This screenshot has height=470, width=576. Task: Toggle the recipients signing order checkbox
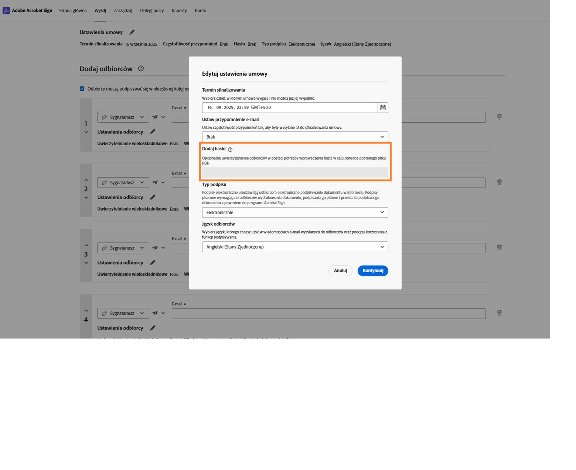(x=82, y=89)
